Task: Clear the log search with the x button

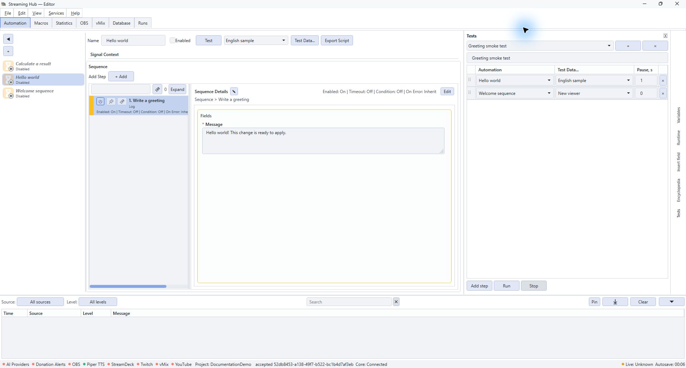Action: click(396, 302)
